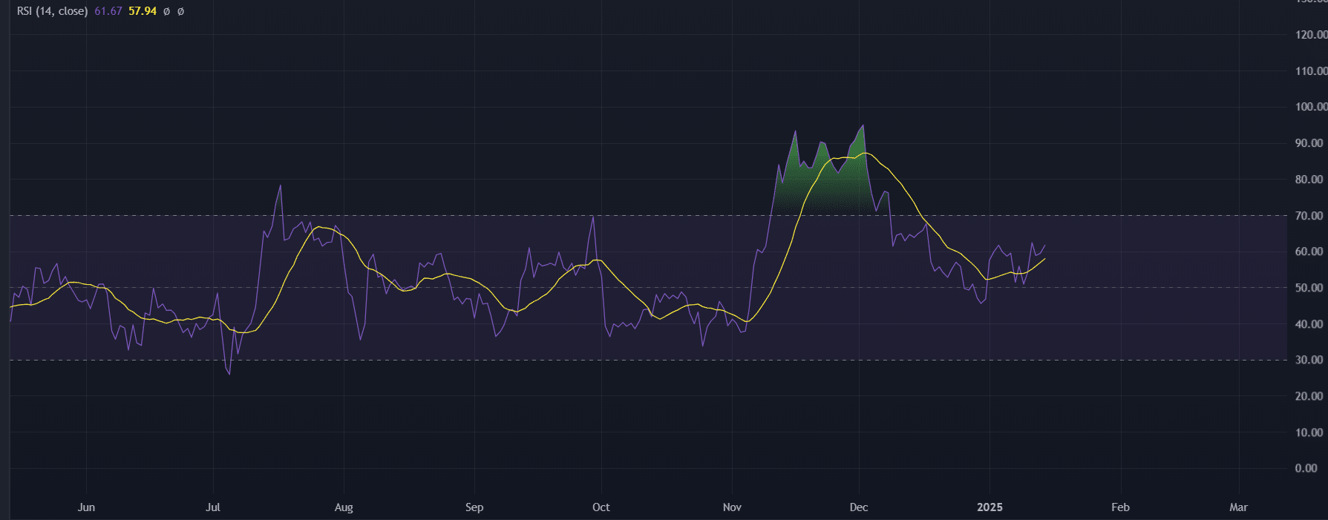Screen dimensions: 1328x520
Task: Click the 30.00 oversold level scale label
Action: coord(1309,360)
